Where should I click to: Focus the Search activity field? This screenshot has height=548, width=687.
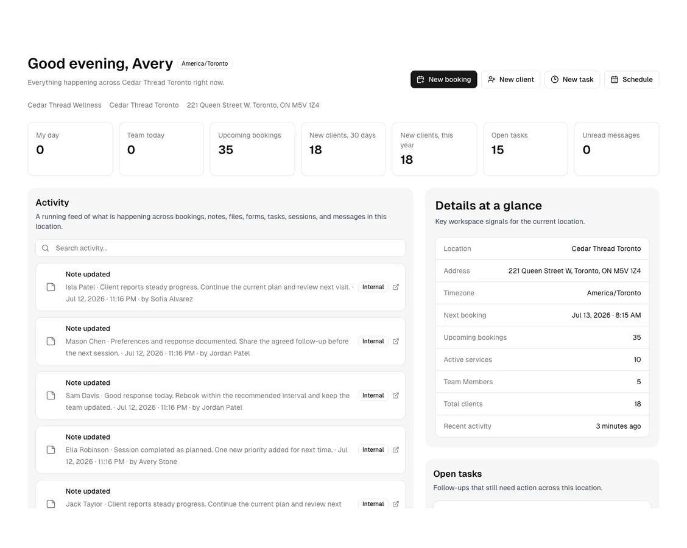point(220,248)
